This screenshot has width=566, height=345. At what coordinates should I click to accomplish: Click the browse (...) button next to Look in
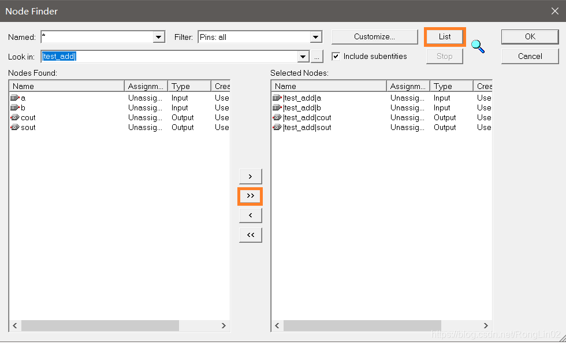point(316,57)
